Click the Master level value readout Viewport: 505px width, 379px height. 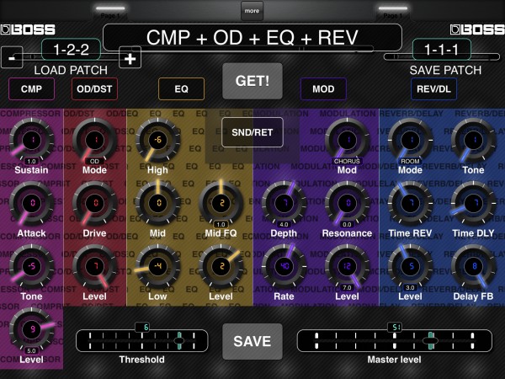point(395,328)
